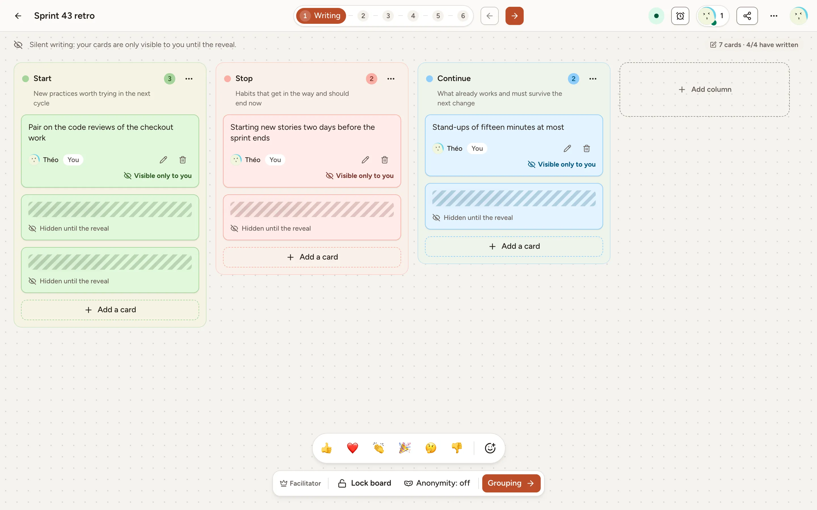Image resolution: width=817 pixels, height=510 pixels.
Task: Proceed to Grouping
Action: tap(511, 483)
